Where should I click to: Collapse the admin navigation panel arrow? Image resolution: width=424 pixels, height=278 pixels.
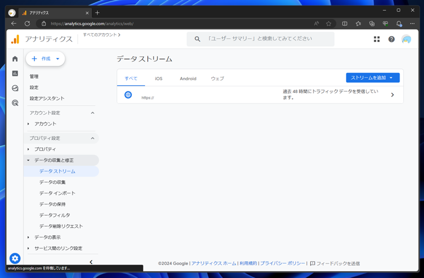pos(91,262)
